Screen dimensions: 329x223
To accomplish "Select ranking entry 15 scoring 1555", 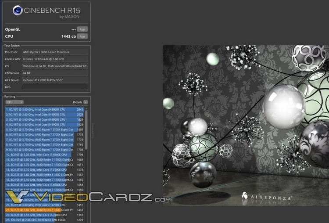I will click(44, 180).
